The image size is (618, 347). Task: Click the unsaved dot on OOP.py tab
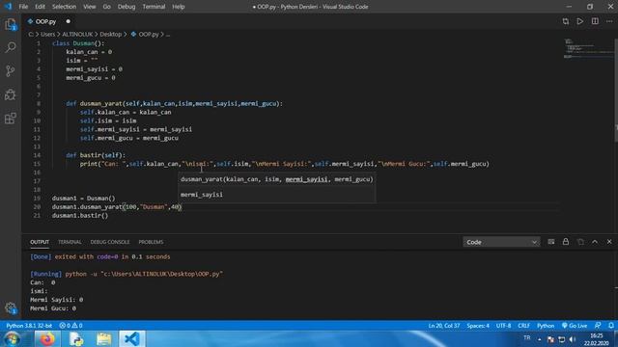[68, 21]
